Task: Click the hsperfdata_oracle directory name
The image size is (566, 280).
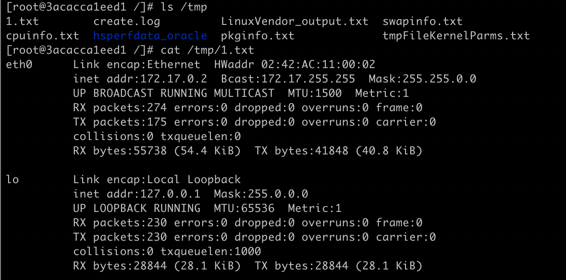Action: click(x=150, y=36)
